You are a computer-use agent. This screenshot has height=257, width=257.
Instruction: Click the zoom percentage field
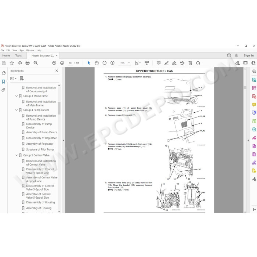[x=122, y=63]
